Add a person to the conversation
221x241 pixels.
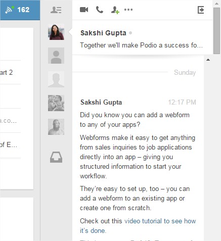(x=115, y=10)
